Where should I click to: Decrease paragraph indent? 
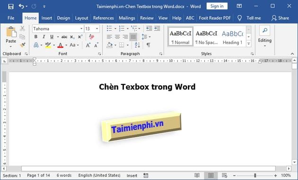[149, 28]
